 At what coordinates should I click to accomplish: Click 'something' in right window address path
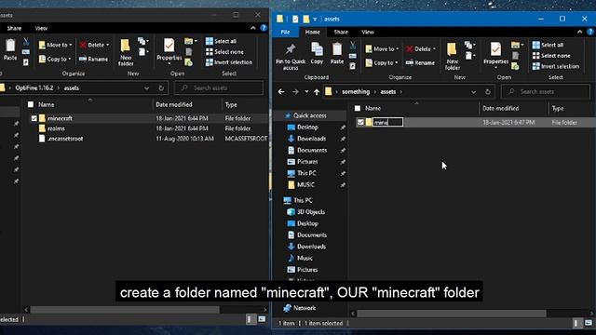click(356, 92)
